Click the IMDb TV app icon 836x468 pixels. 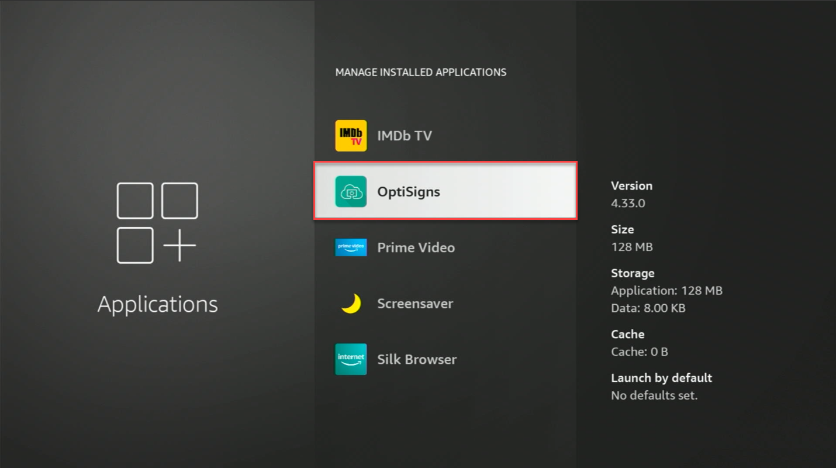[x=350, y=135]
